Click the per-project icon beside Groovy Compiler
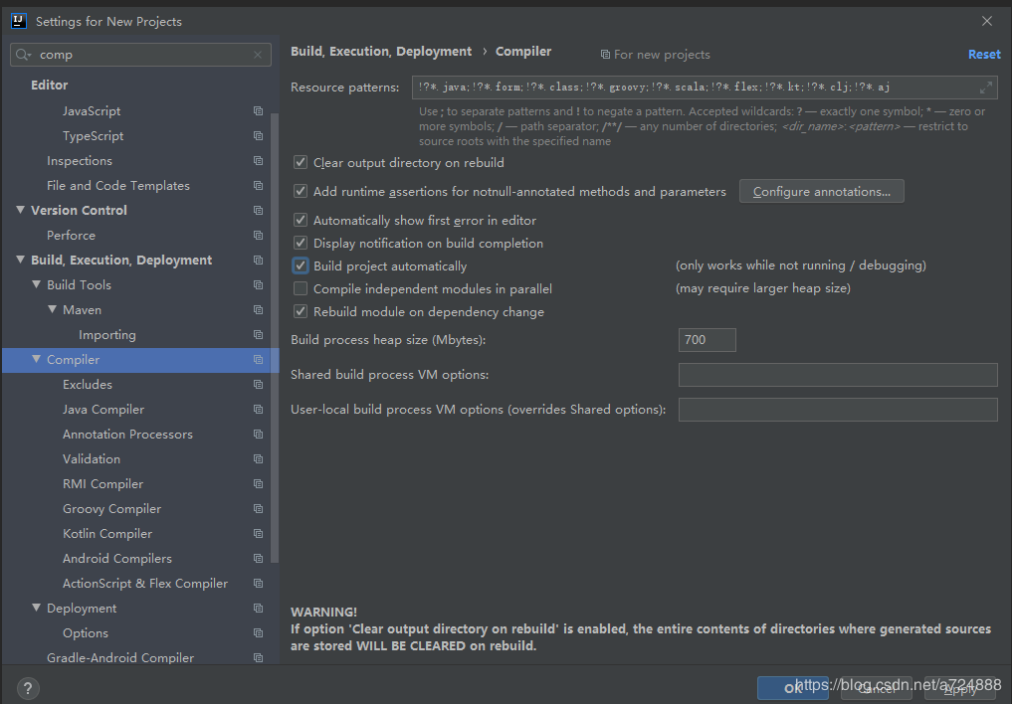Image resolution: width=1012 pixels, height=704 pixels. click(x=258, y=509)
